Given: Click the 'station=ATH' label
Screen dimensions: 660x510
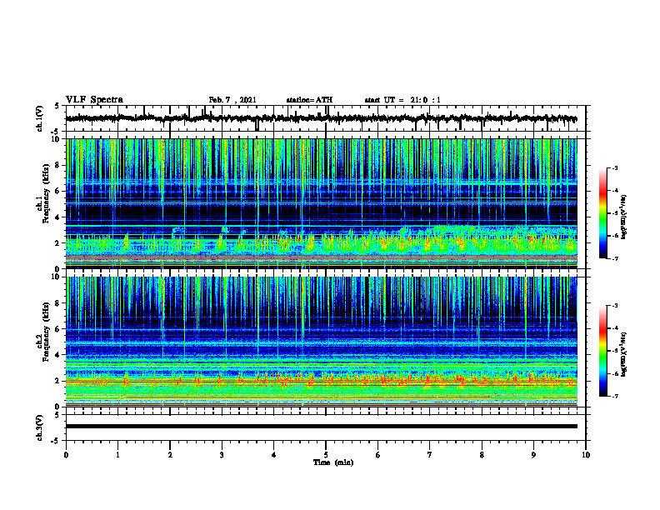Looking at the screenshot, I should (309, 100).
